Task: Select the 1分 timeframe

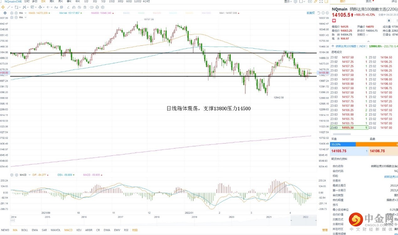Action: pos(86,2)
